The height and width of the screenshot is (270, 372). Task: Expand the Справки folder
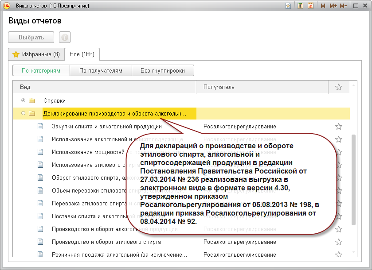click(23, 100)
